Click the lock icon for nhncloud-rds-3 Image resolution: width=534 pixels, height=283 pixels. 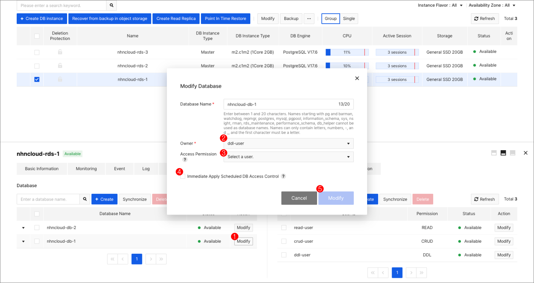pyautogui.click(x=60, y=52)
